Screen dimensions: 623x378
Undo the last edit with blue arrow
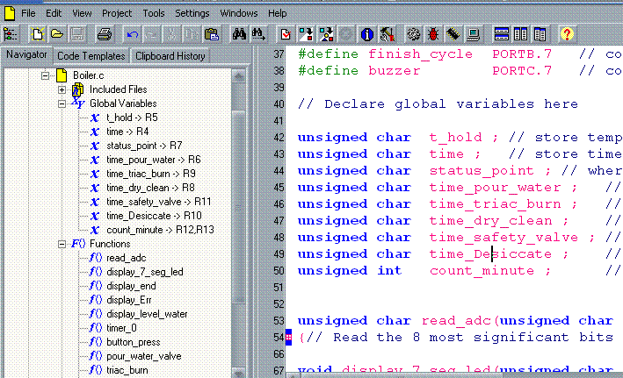(133, 34)
